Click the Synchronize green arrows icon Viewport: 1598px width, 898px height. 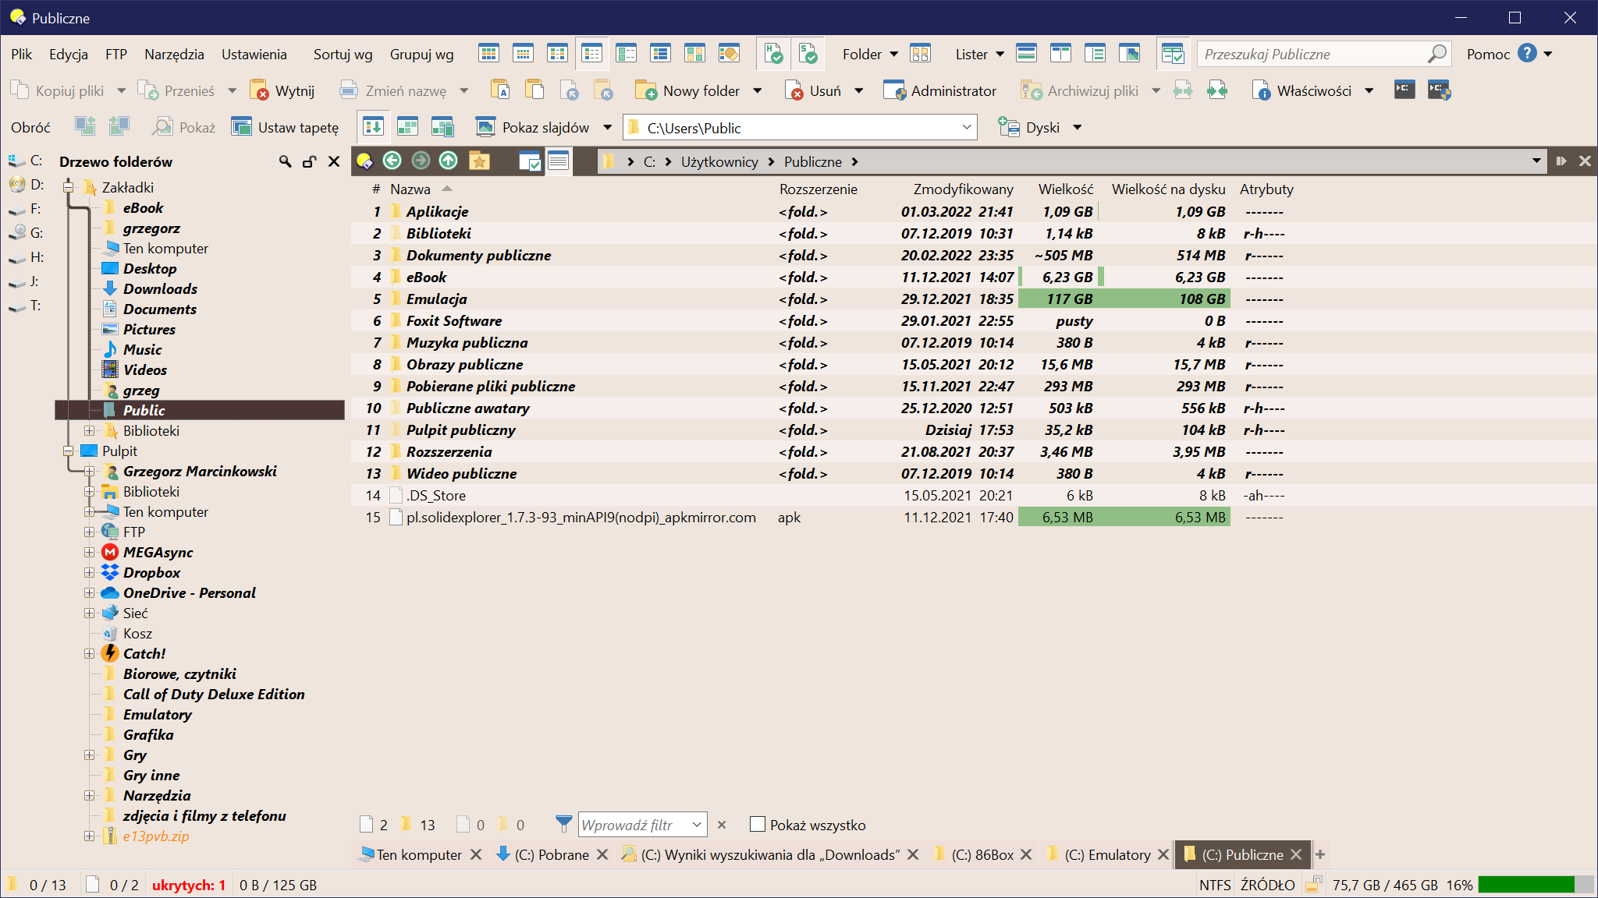pos(1217,90)
